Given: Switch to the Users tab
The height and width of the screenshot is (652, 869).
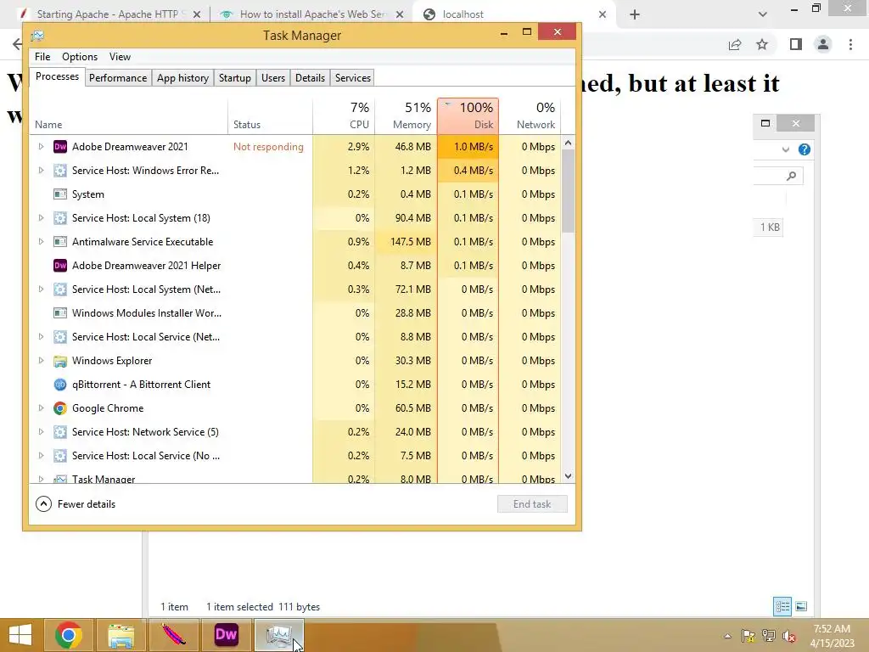Looking at the screenshot, I should (273, 78).
